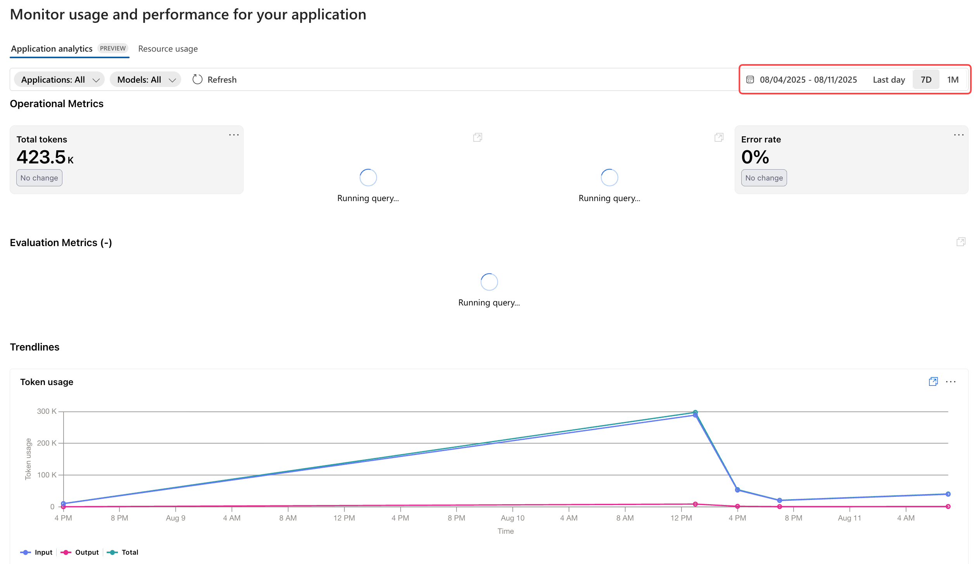Select the Last day time range

point(889,80)
